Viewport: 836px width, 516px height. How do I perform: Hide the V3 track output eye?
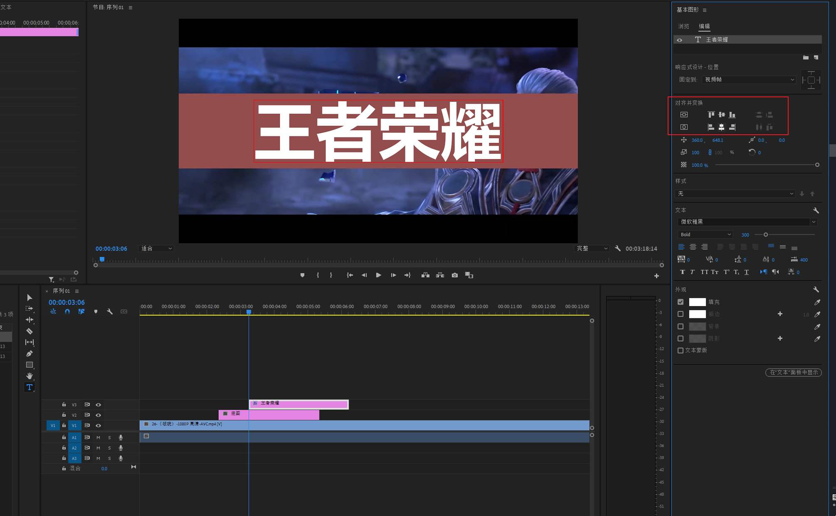[x=99, y=405]
